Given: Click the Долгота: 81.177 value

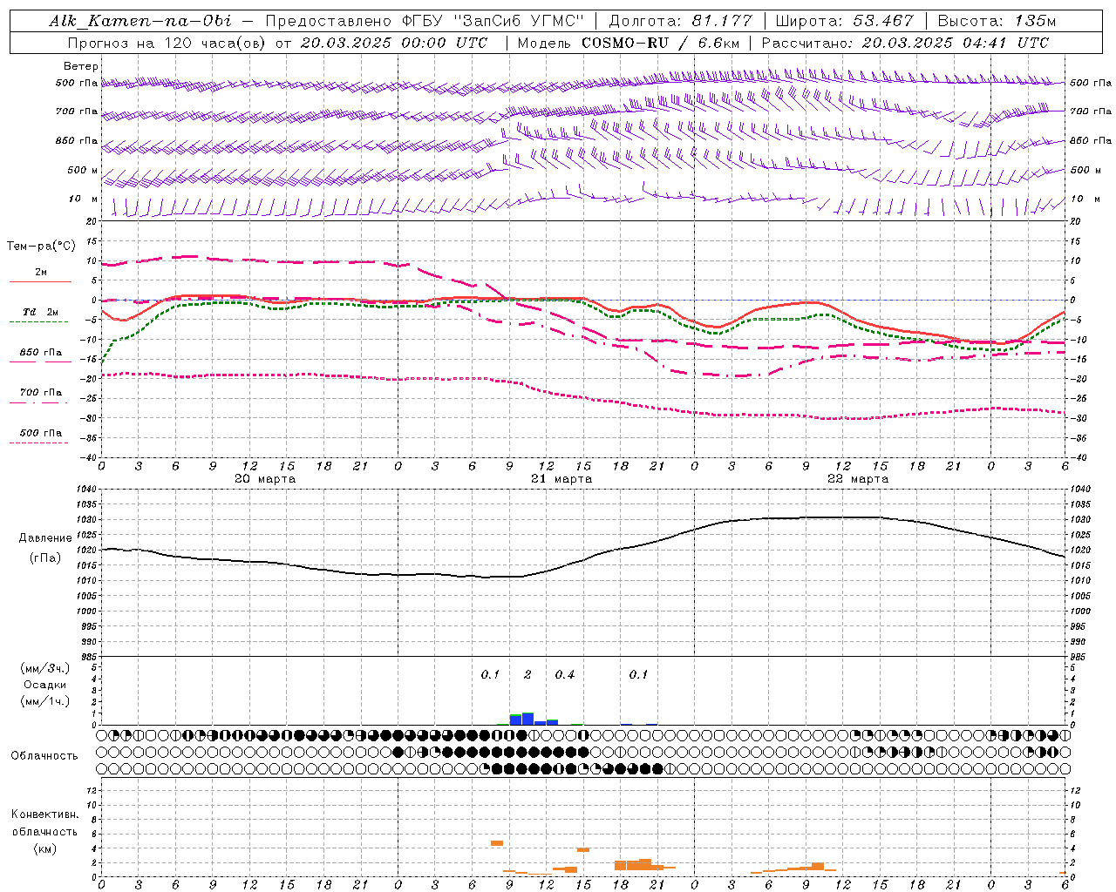Looking at the screenshot, I should (x=680, y=21).
